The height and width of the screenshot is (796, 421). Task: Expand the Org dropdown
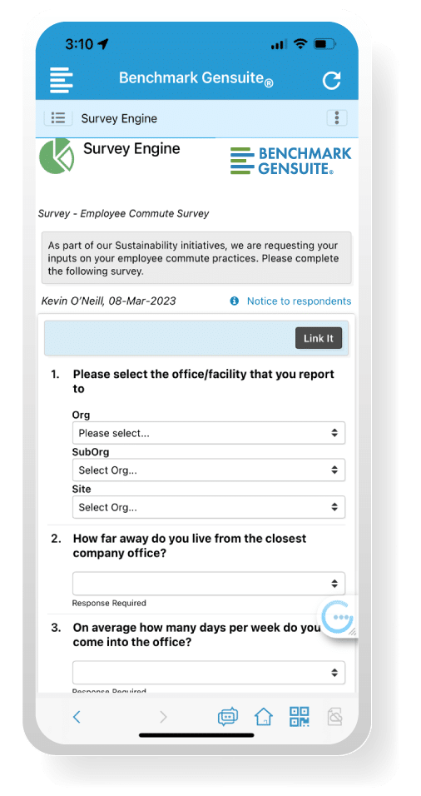[x=209, y=433]
